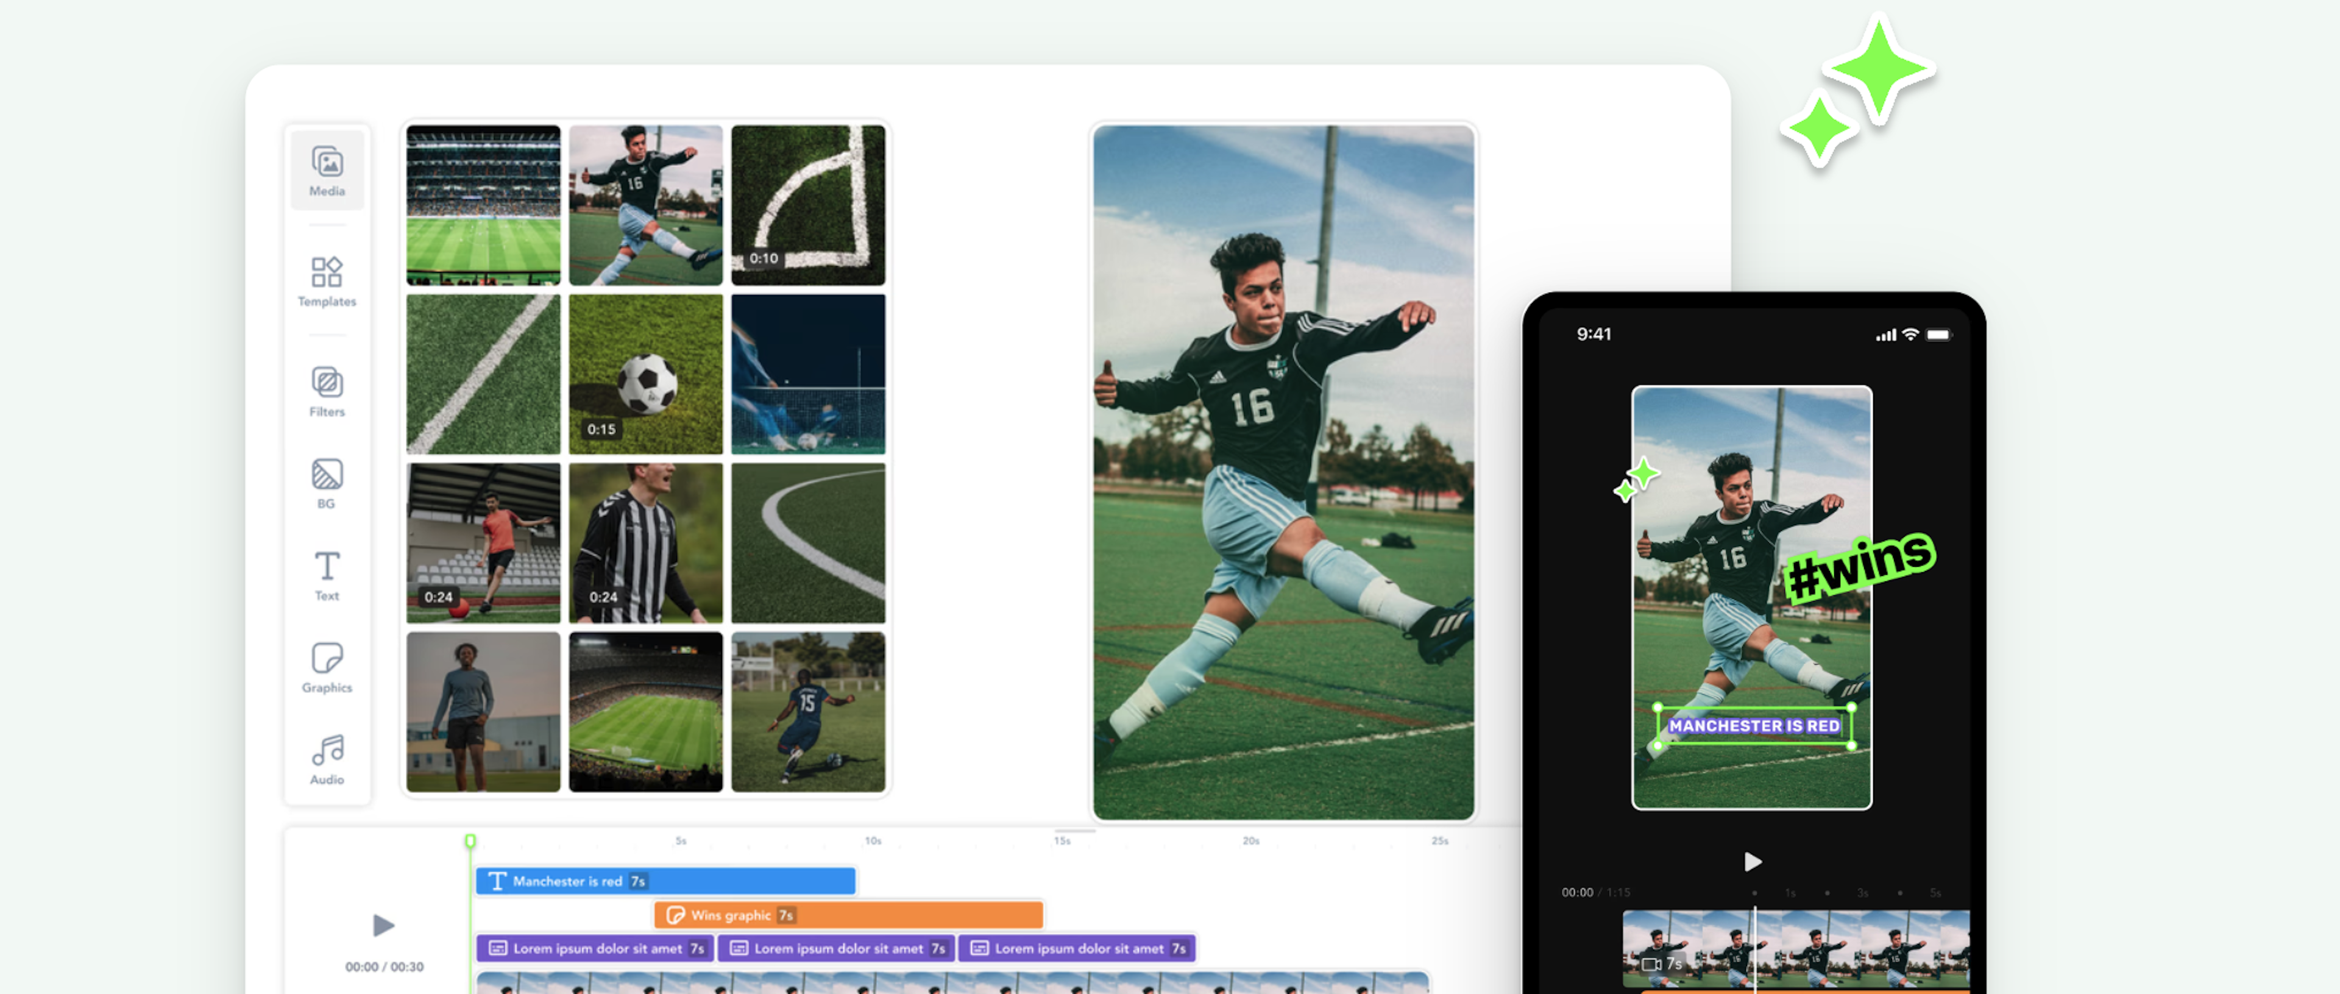Image resolution: width=2340 pixels, height=994 pixels.
Task: Open the Graphics panel
Action: click(x=327, y=667)
